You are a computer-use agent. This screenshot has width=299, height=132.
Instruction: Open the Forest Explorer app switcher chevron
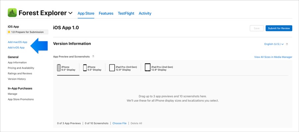70,13
